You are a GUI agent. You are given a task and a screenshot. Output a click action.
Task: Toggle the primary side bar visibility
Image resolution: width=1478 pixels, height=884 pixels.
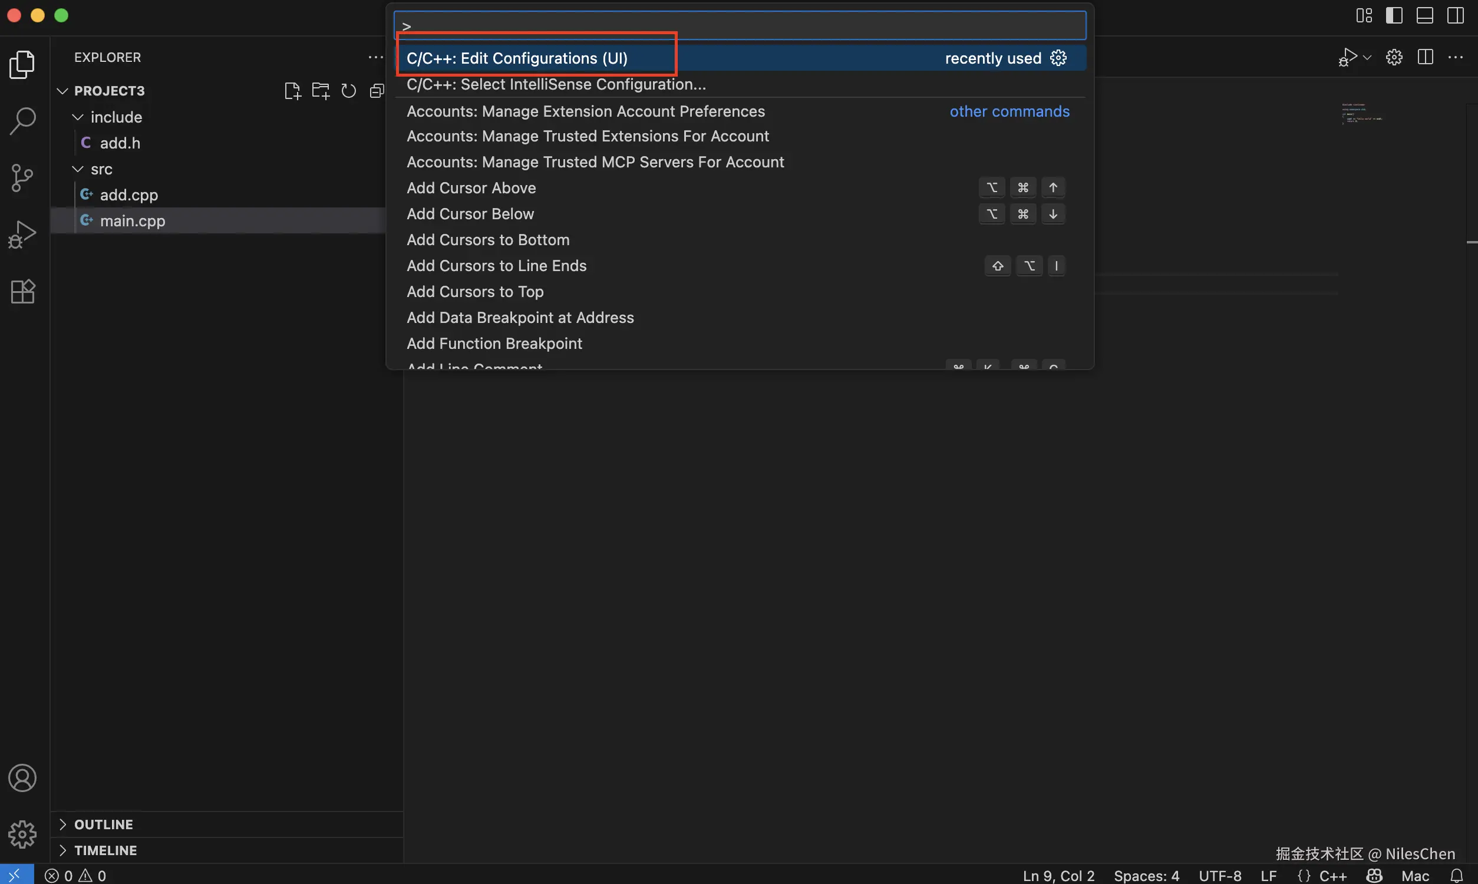[1394, 15]
